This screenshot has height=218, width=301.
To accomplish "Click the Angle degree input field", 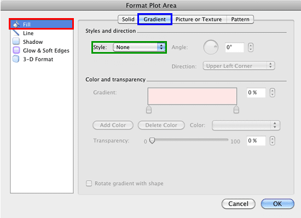I will point(234,47).
